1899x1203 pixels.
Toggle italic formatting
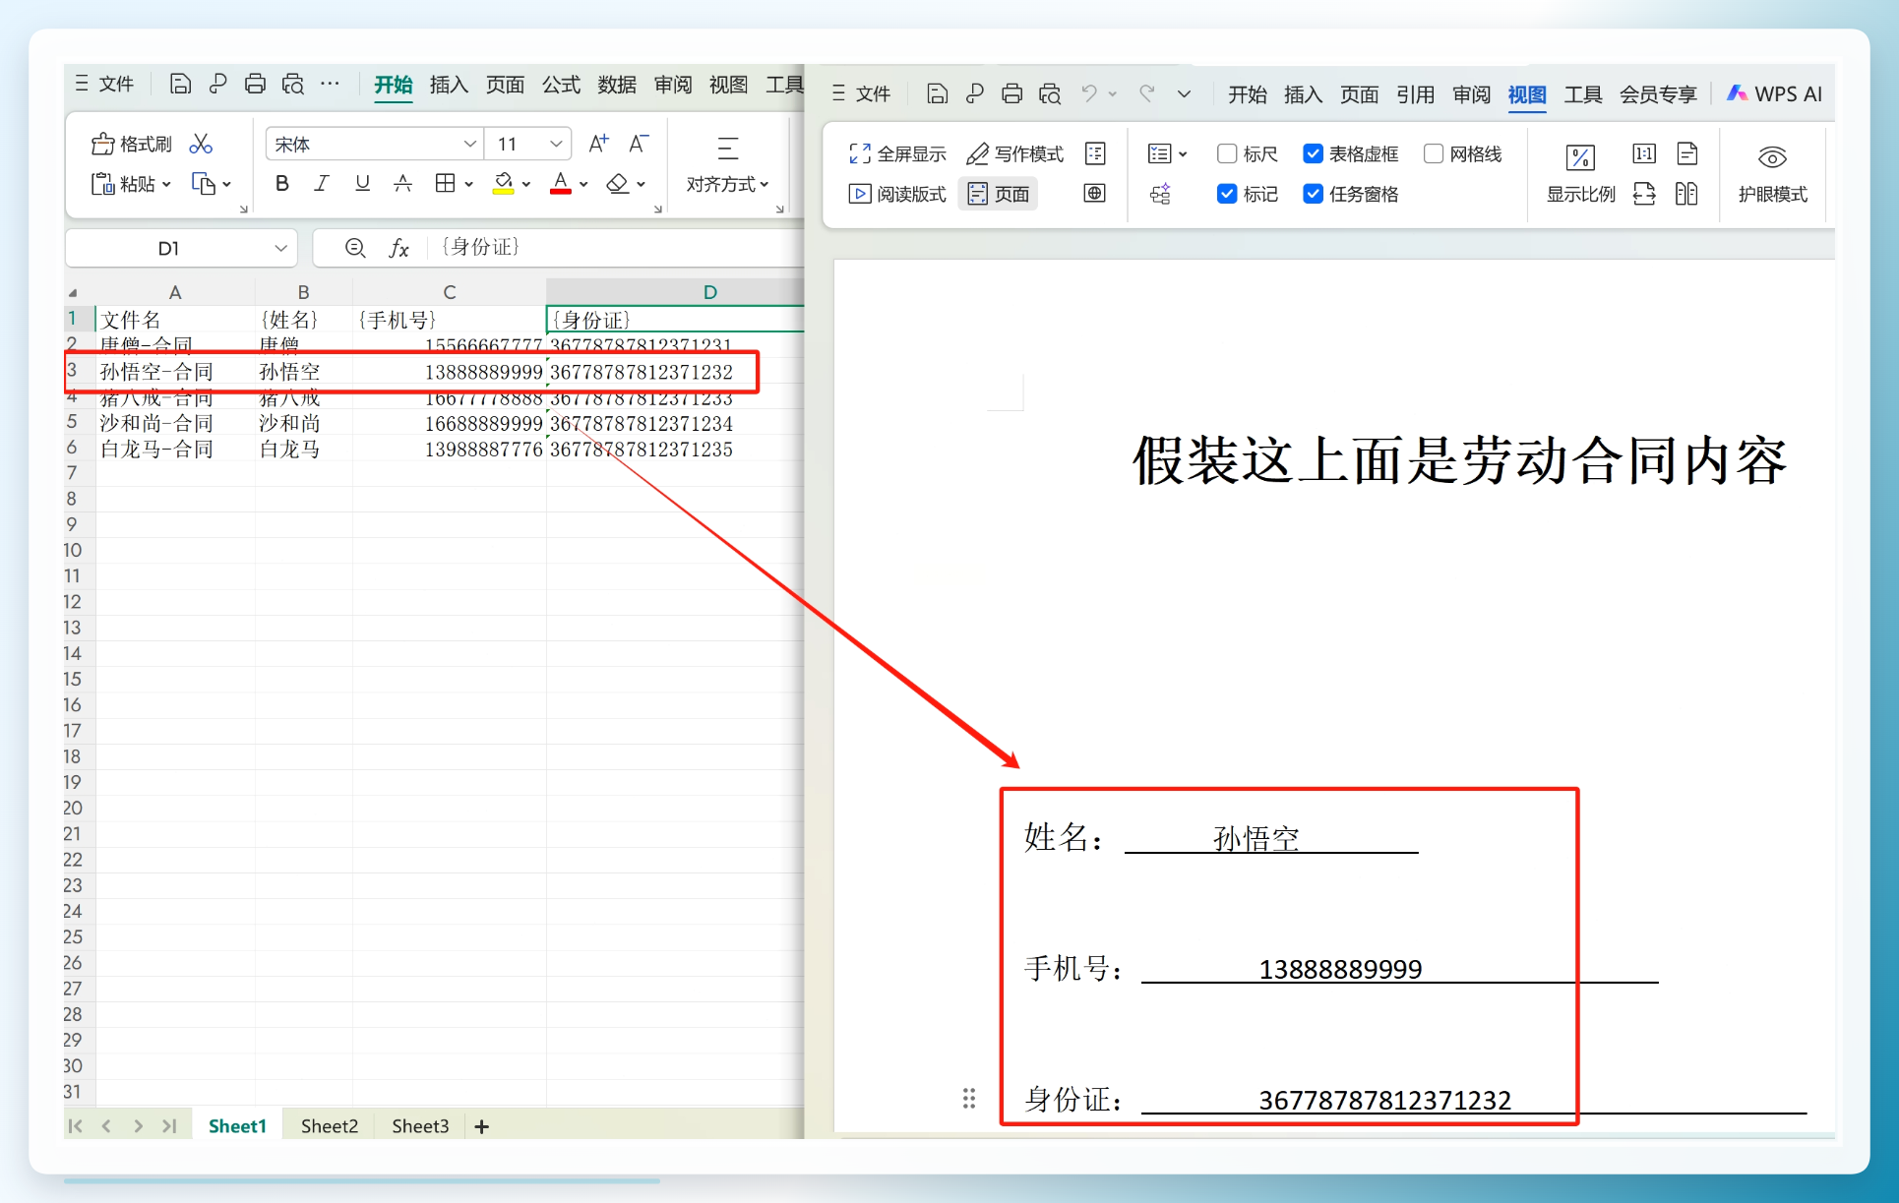point(322,183)
